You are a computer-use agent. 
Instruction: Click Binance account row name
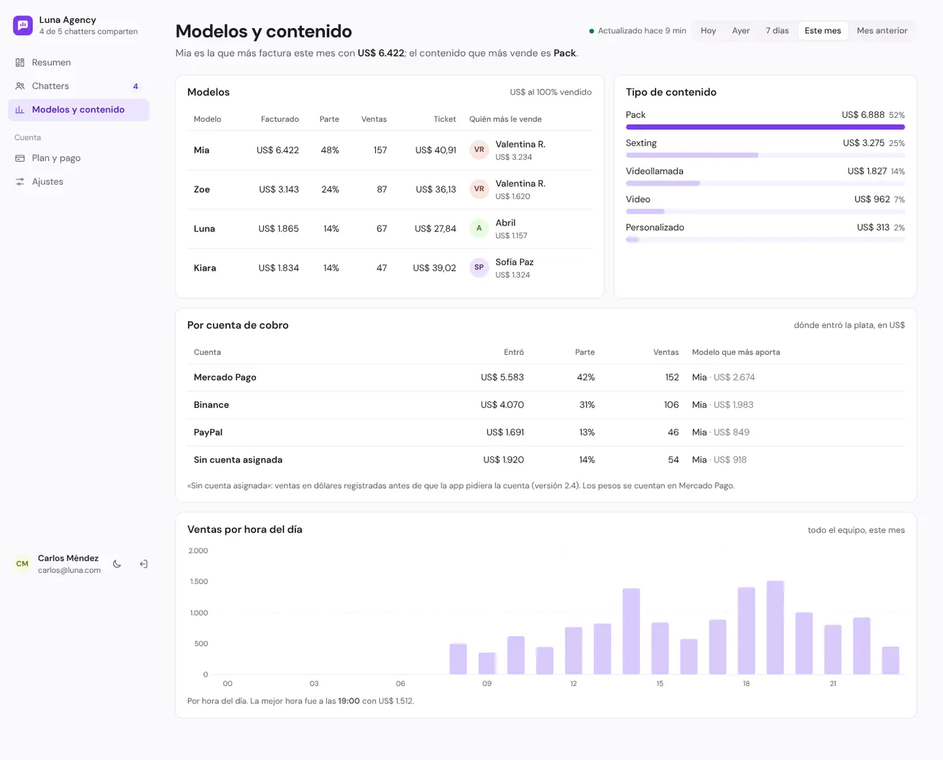click(x=212, y=405)
